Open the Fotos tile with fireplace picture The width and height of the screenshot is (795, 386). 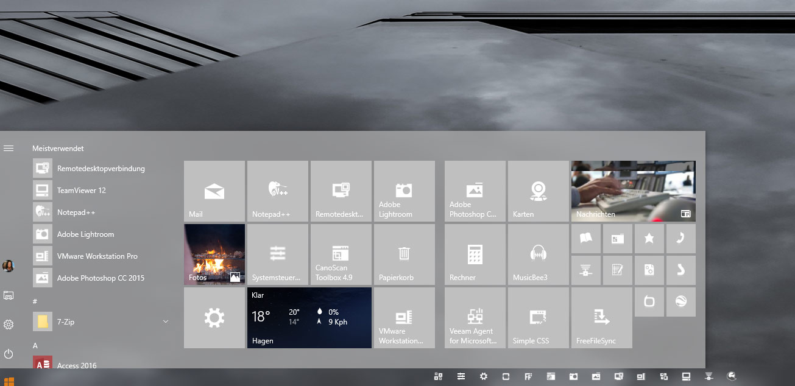[214, 254]
